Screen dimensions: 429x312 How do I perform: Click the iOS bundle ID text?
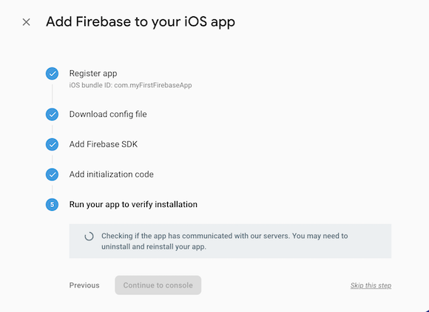[130, 85]
